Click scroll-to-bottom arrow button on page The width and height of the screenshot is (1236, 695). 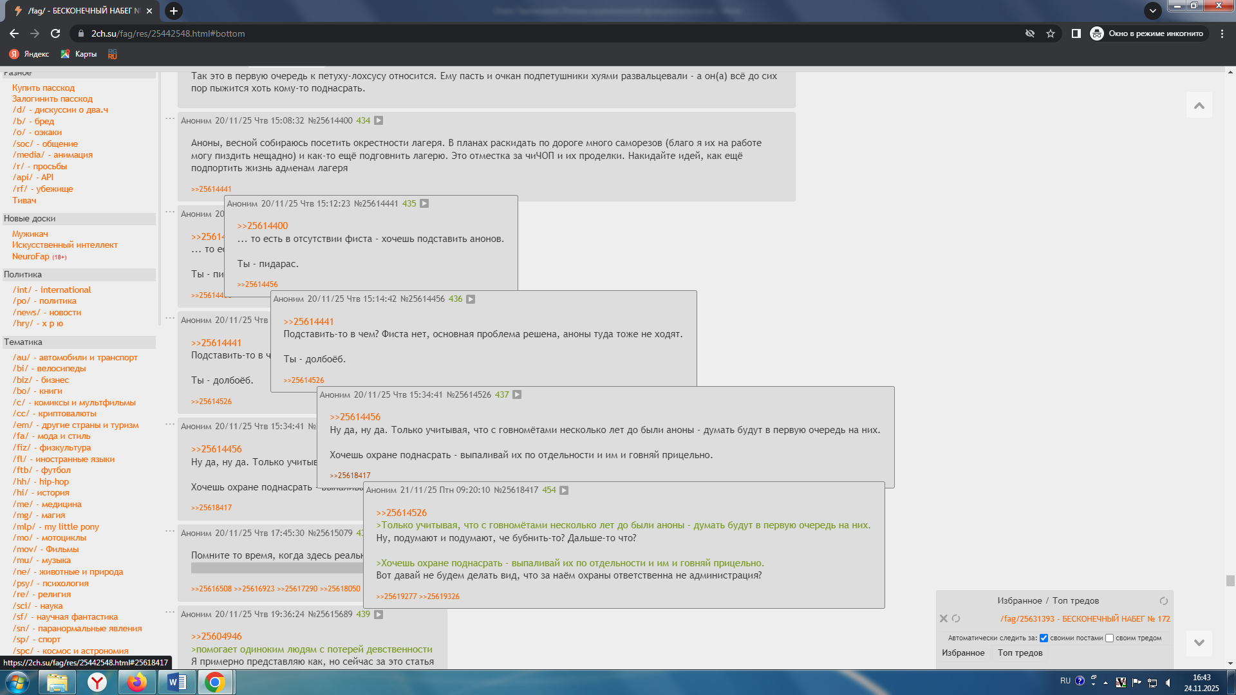(x=1199, y=642)
